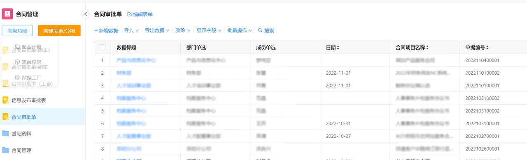Sort by the 日期 column arrows
This screenshot has height=160, width=527.
[x=338, y=48]
